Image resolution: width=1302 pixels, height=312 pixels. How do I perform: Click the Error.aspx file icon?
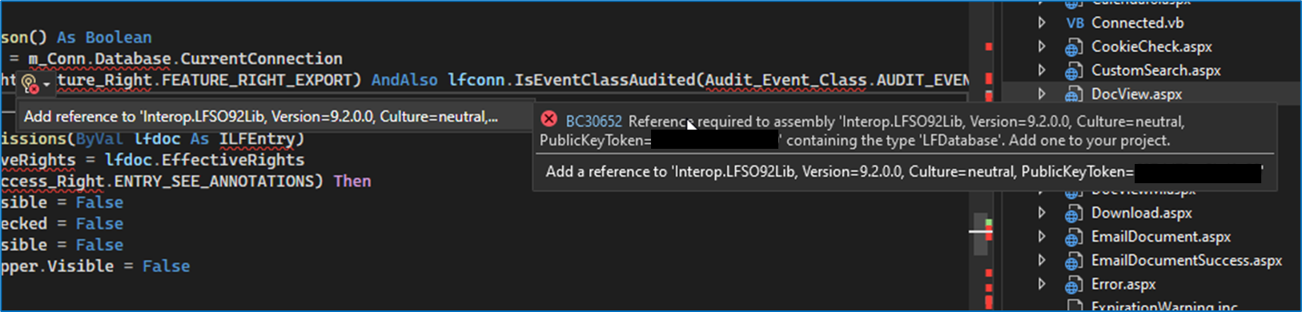(1075, 285)
